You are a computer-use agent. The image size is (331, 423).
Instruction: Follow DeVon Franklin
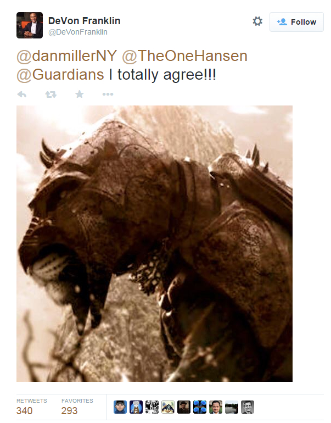point(296,22)
